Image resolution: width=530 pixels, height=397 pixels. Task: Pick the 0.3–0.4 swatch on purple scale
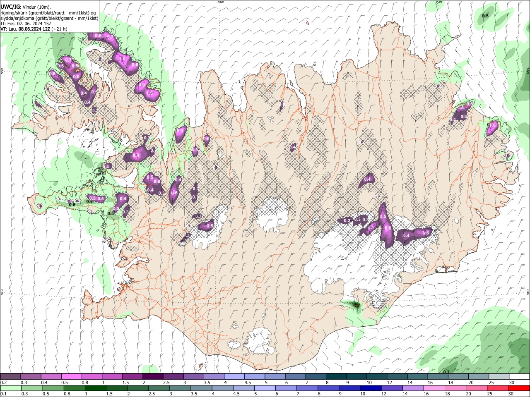[31, 377]
